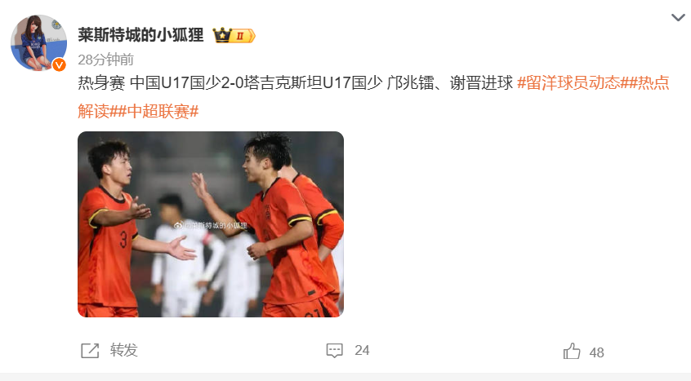Open the #留洋球员动态# hashtag topic

point(569,82)
